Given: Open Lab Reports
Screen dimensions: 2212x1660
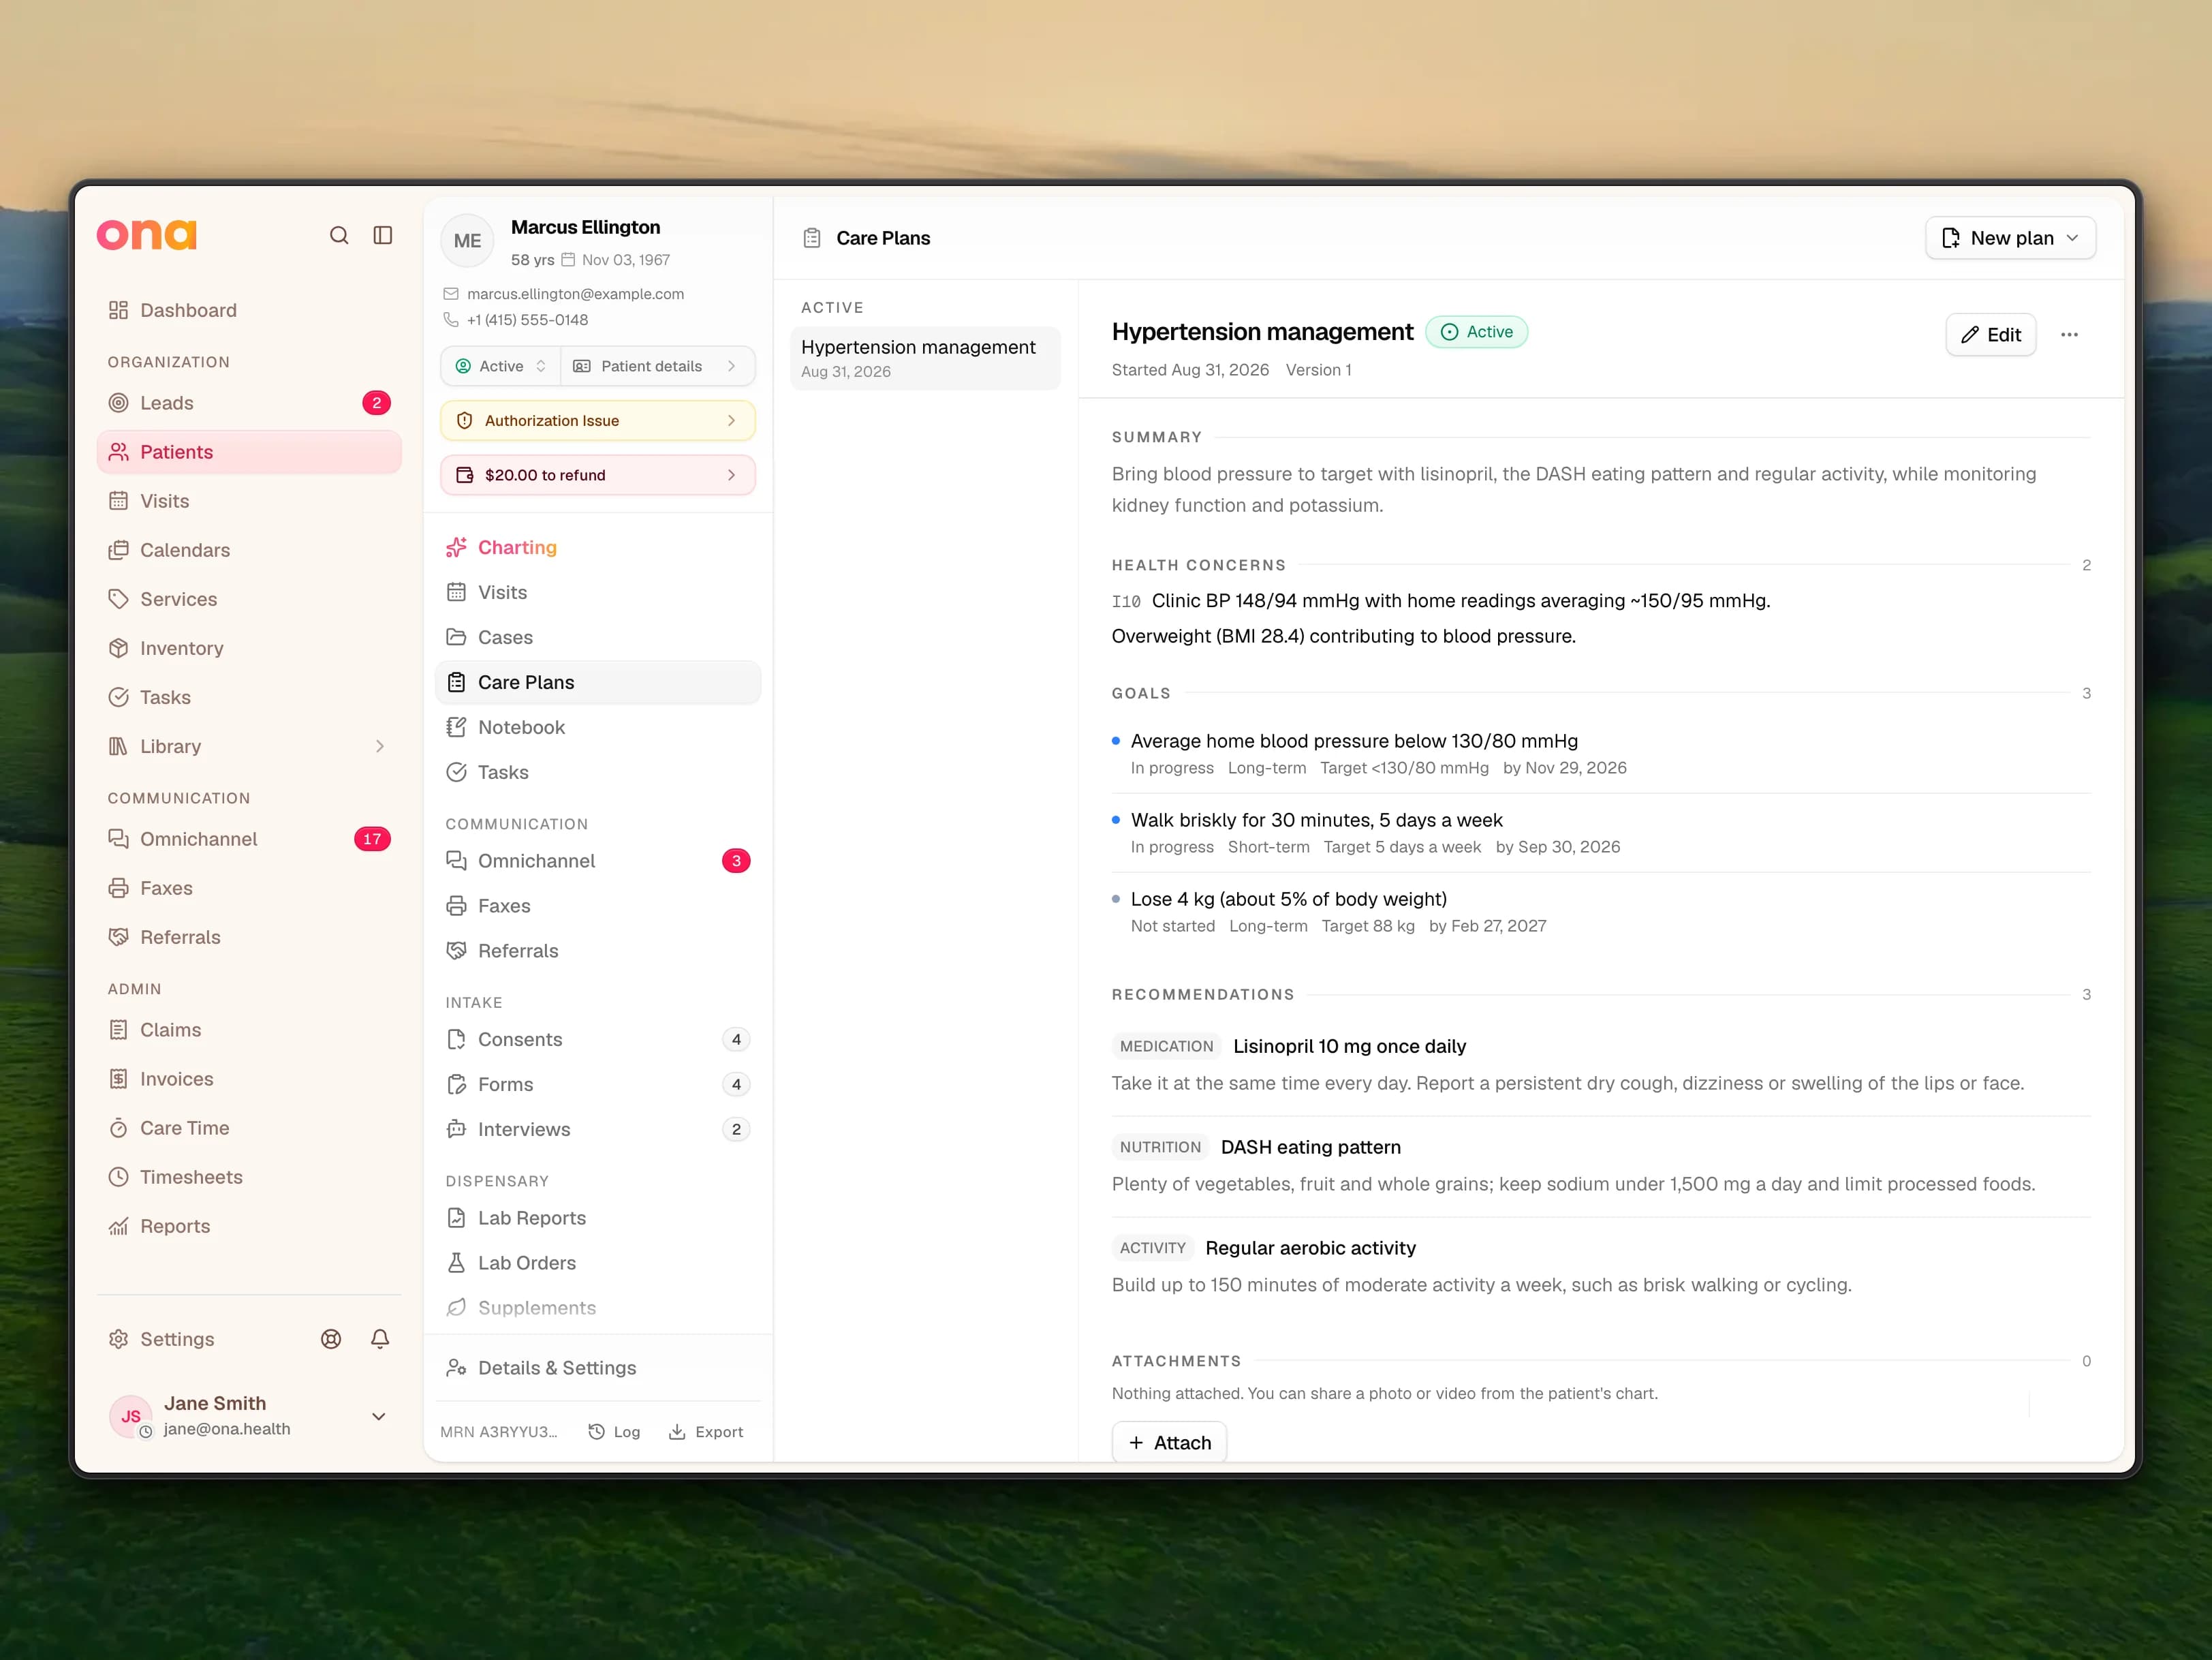Looking at the screenshot, I should coord(598,1218).
